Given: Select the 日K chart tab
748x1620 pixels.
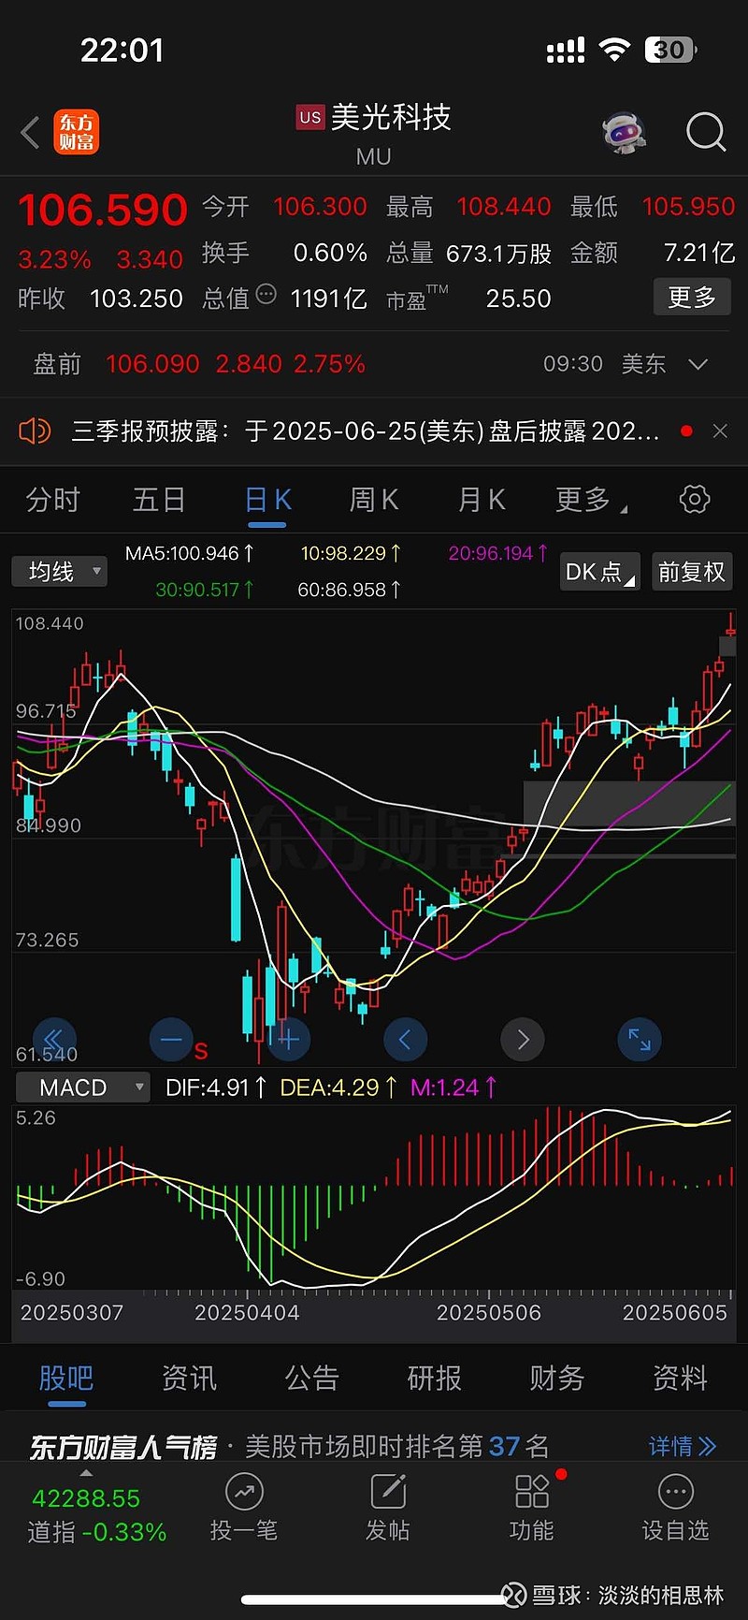Looking at the screenshot, I should [267, 500].
